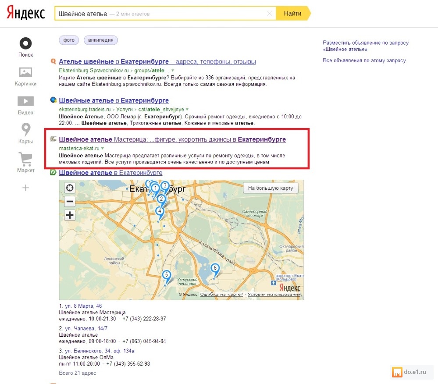Click the Услуги breadcrumb in tradeis URL
Screen dimensions: 438x384
125,109
